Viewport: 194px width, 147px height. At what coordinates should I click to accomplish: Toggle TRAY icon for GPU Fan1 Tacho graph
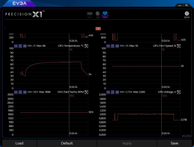[25, 92]
